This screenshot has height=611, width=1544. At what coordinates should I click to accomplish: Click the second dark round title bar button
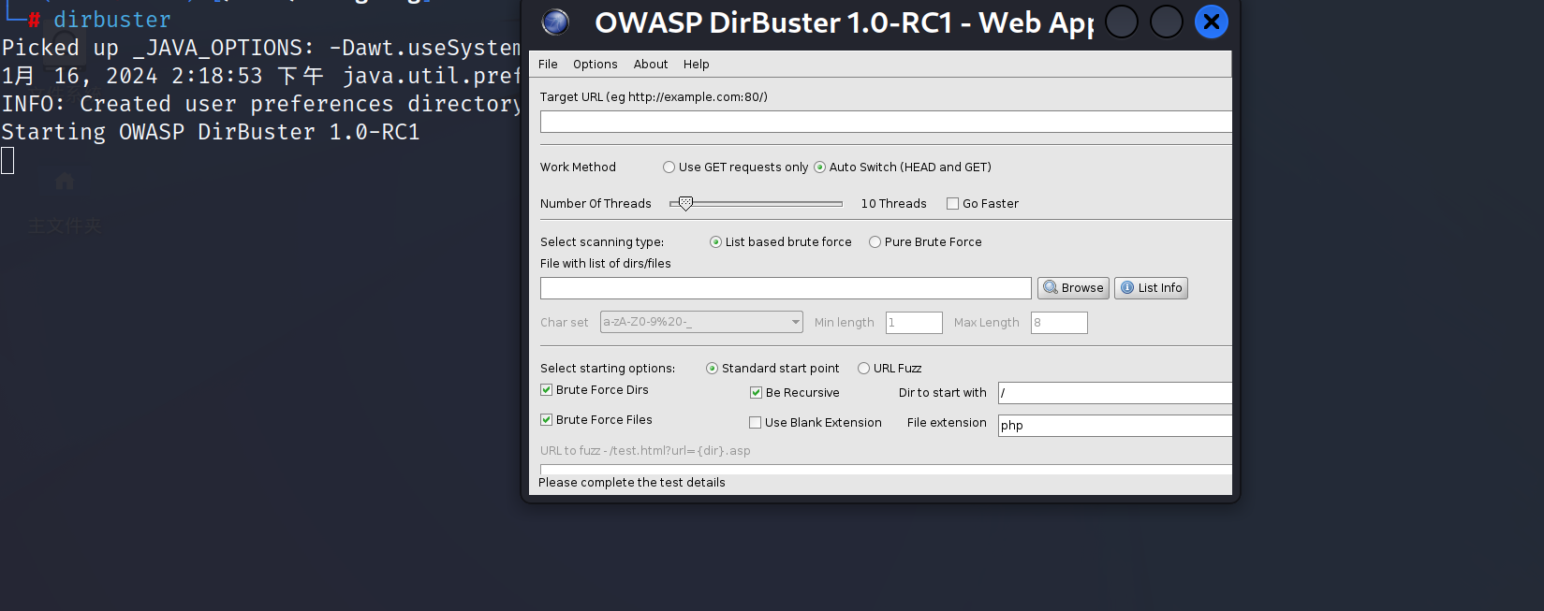pos(1167,22)
